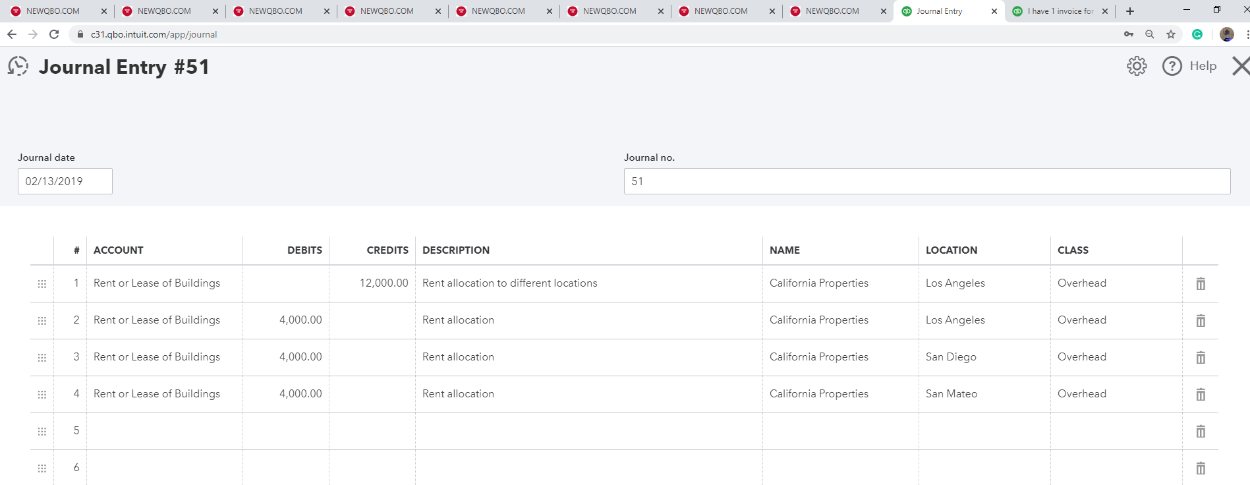Open a new browser tab
The height and width of the screenshot is (485, 1250).
[x=1130, y=11]
